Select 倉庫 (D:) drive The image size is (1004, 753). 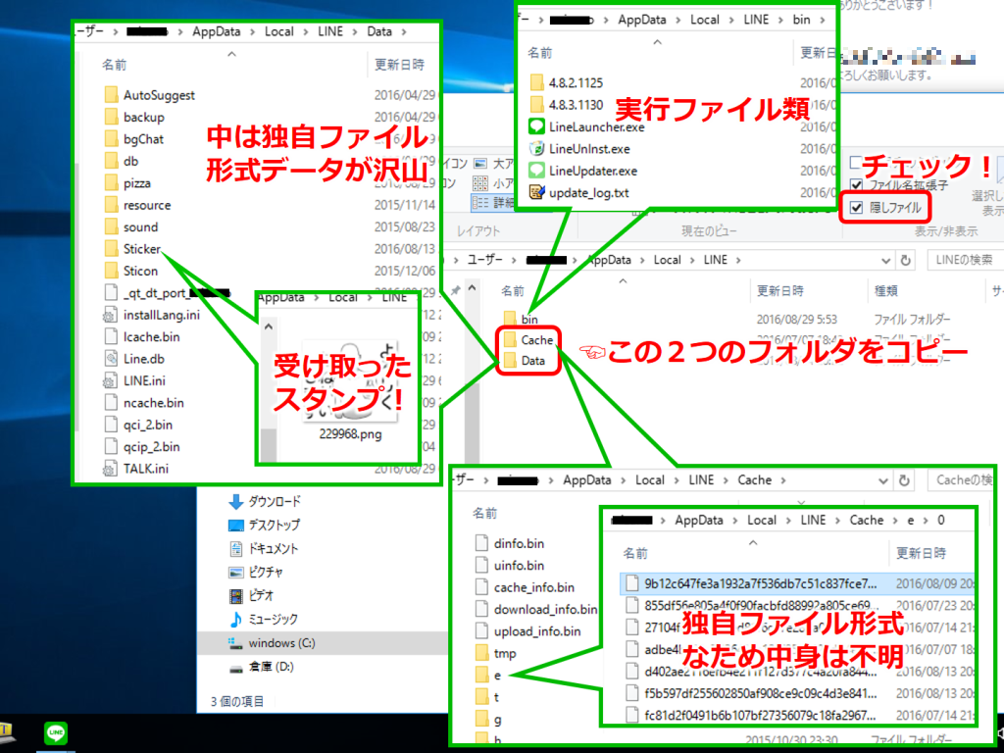coord(261,667)
